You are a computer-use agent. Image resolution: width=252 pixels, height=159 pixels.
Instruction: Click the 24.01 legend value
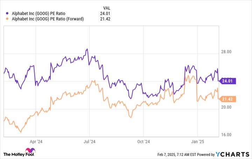[105, 14]
